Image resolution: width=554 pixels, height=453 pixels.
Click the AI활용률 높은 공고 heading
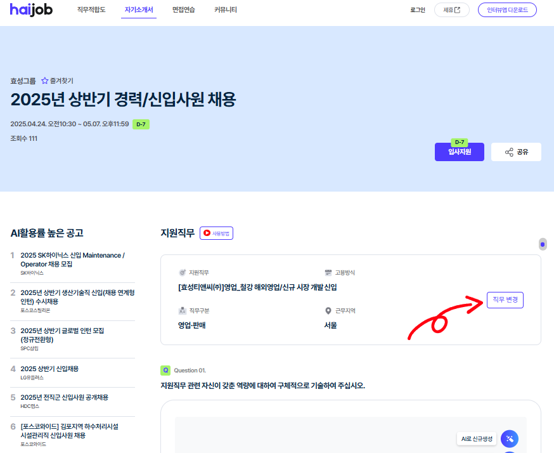coord(47,233)
